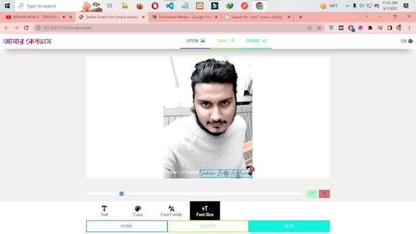Click SHARE in the top bar

256,40
